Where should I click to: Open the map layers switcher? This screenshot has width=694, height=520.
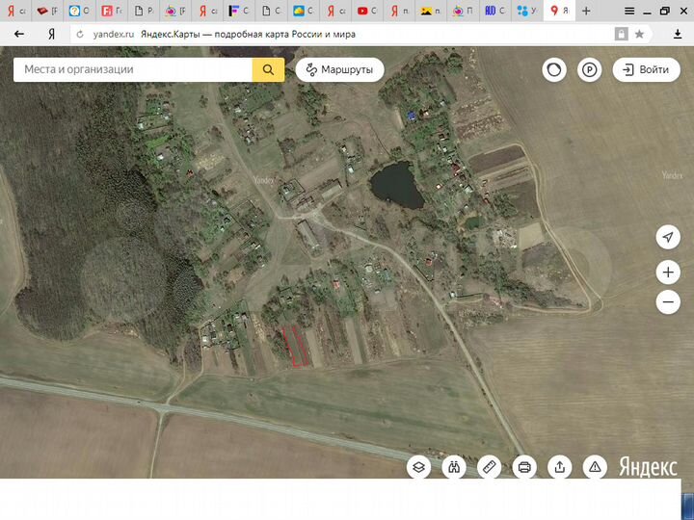(x=418, y=467)
